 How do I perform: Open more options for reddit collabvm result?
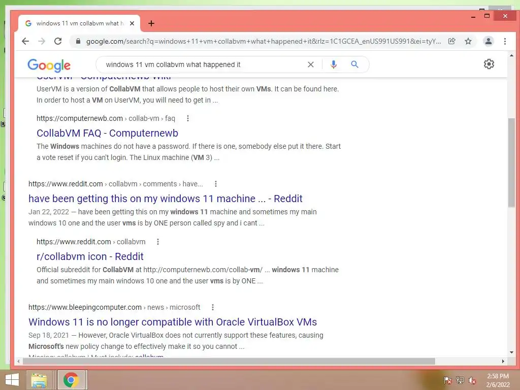158,242
